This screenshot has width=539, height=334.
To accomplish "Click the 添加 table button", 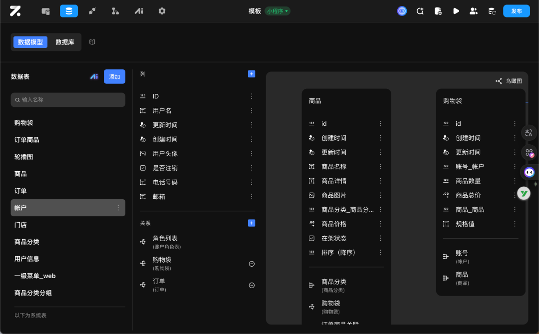I will pos(114,77).
